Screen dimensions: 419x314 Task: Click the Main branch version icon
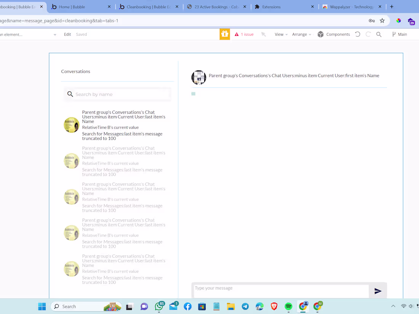tap(394, 34)
